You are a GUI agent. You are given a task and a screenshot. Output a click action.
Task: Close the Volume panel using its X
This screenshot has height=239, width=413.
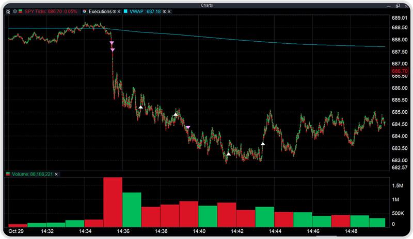click(x=56, y=174)
